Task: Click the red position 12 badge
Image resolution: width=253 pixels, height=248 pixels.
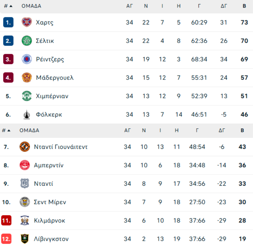Action: (x=6, y=239)
